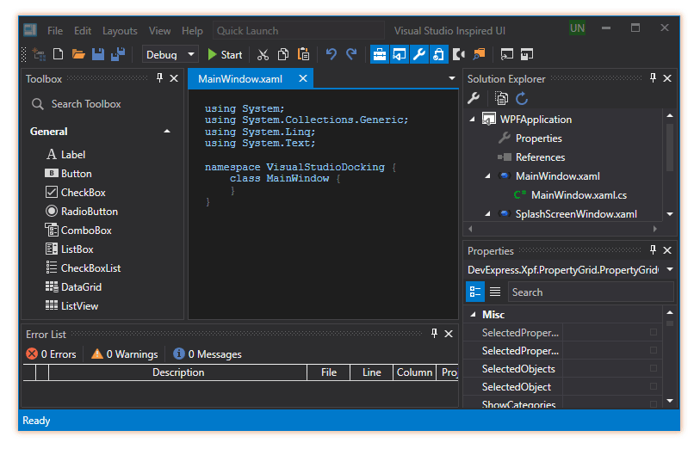Viewport: 694px width, 449px height.
Task: Click the Save All icon
Action: click(x=118, y=54)
